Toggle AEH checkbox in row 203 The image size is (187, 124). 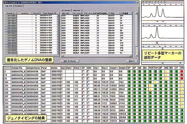(x=88, y=82)
